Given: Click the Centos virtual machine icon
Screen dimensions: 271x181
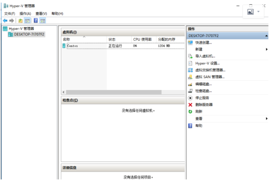Looking at the screenshot, I should [64, 46].
